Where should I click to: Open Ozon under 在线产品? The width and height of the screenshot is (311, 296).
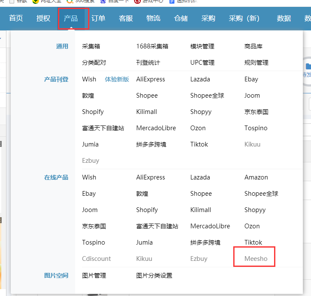(252, 226)
